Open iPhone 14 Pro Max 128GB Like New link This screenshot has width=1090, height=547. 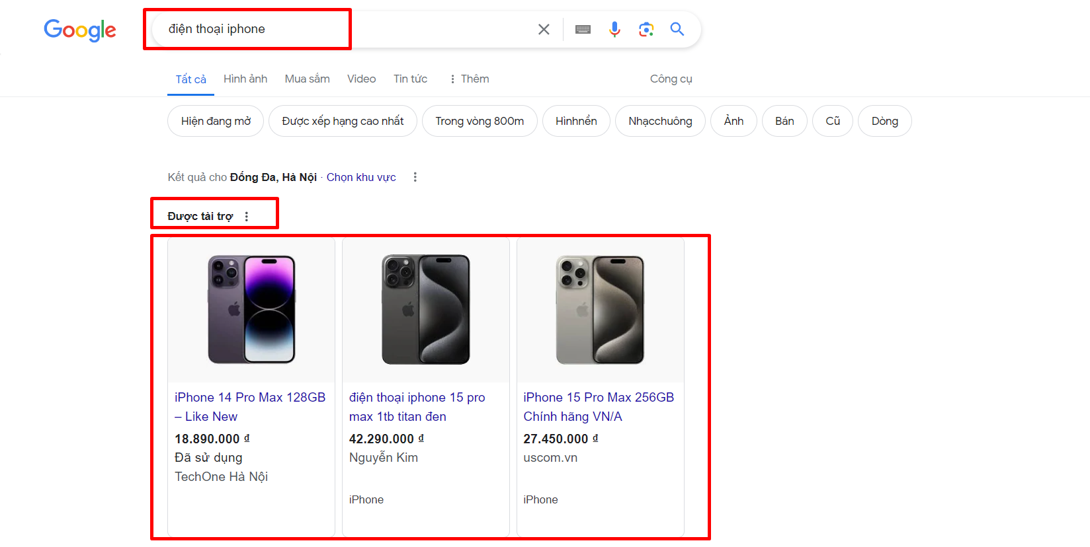(x=250, y=407)
